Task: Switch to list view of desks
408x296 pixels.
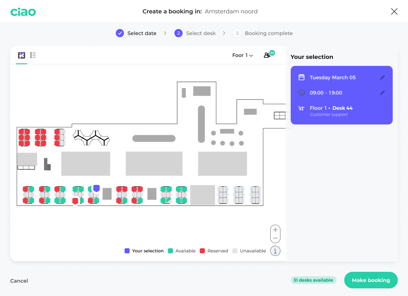Action: click(33, 55)
